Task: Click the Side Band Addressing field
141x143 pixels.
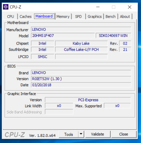Action: 59,112
